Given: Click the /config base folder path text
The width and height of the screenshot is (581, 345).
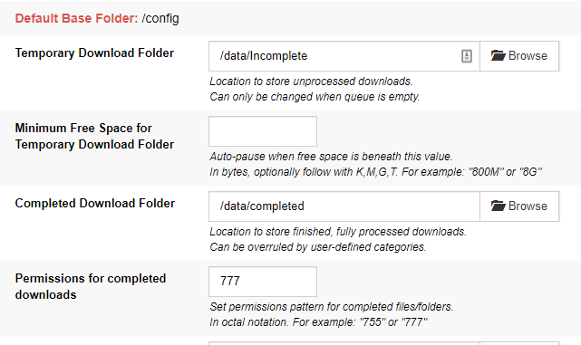Looking at the screenshot, I should tap(160, 18).
